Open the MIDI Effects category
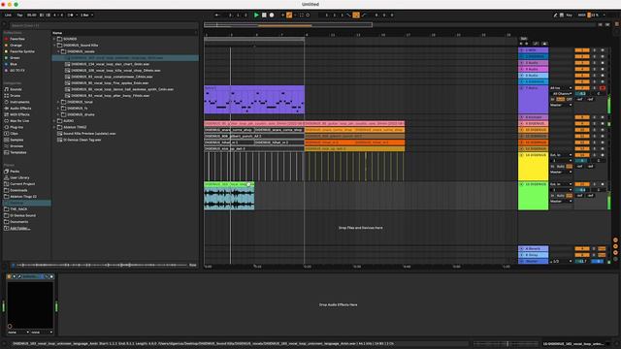 click(x=19, y=114)
